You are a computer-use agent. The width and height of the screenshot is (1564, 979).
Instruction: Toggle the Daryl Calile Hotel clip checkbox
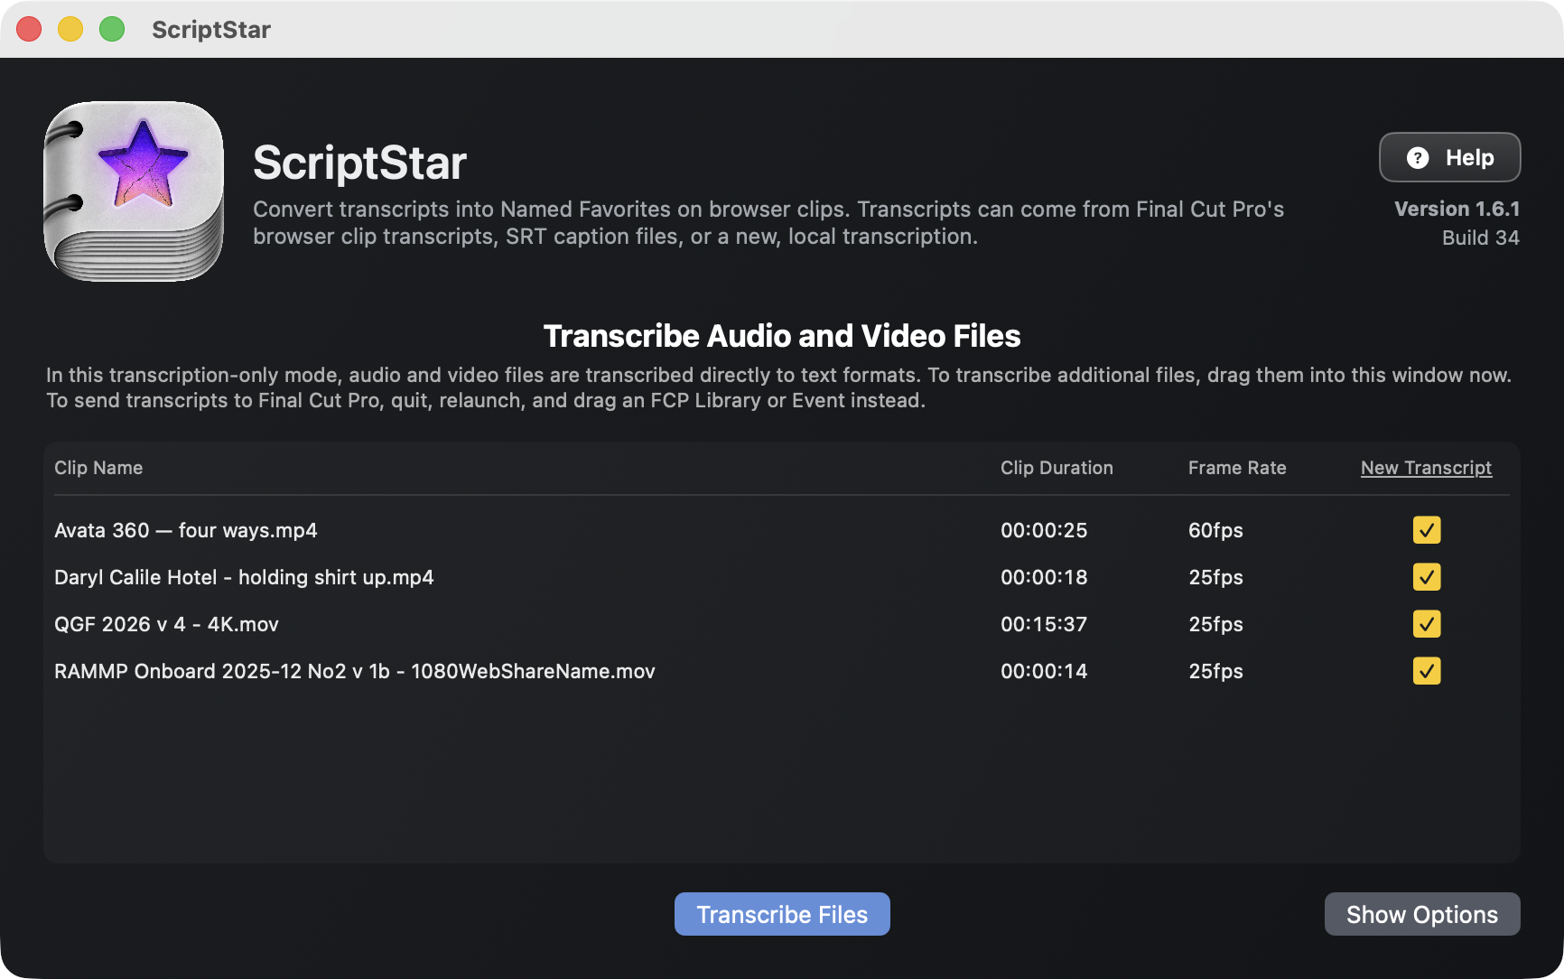(x=1427, y=577)
